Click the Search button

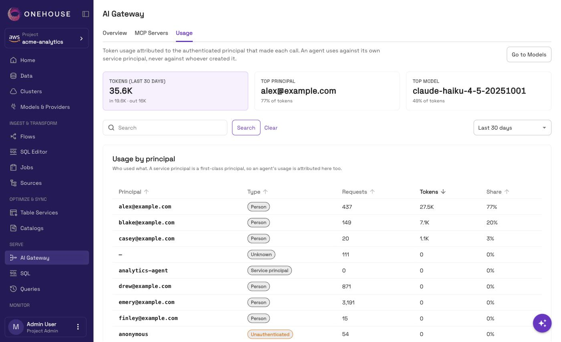coord(246,128)
